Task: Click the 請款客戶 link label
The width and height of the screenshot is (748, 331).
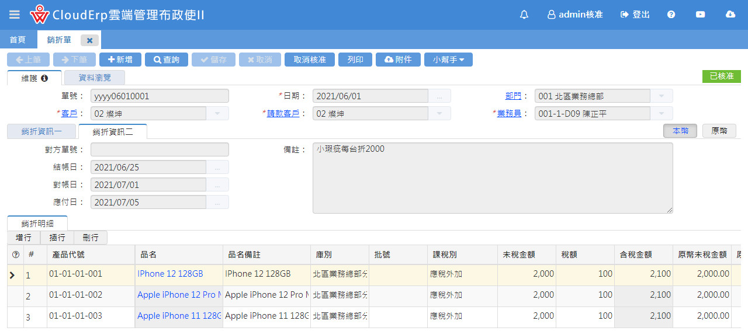Action: pos(283,113)
